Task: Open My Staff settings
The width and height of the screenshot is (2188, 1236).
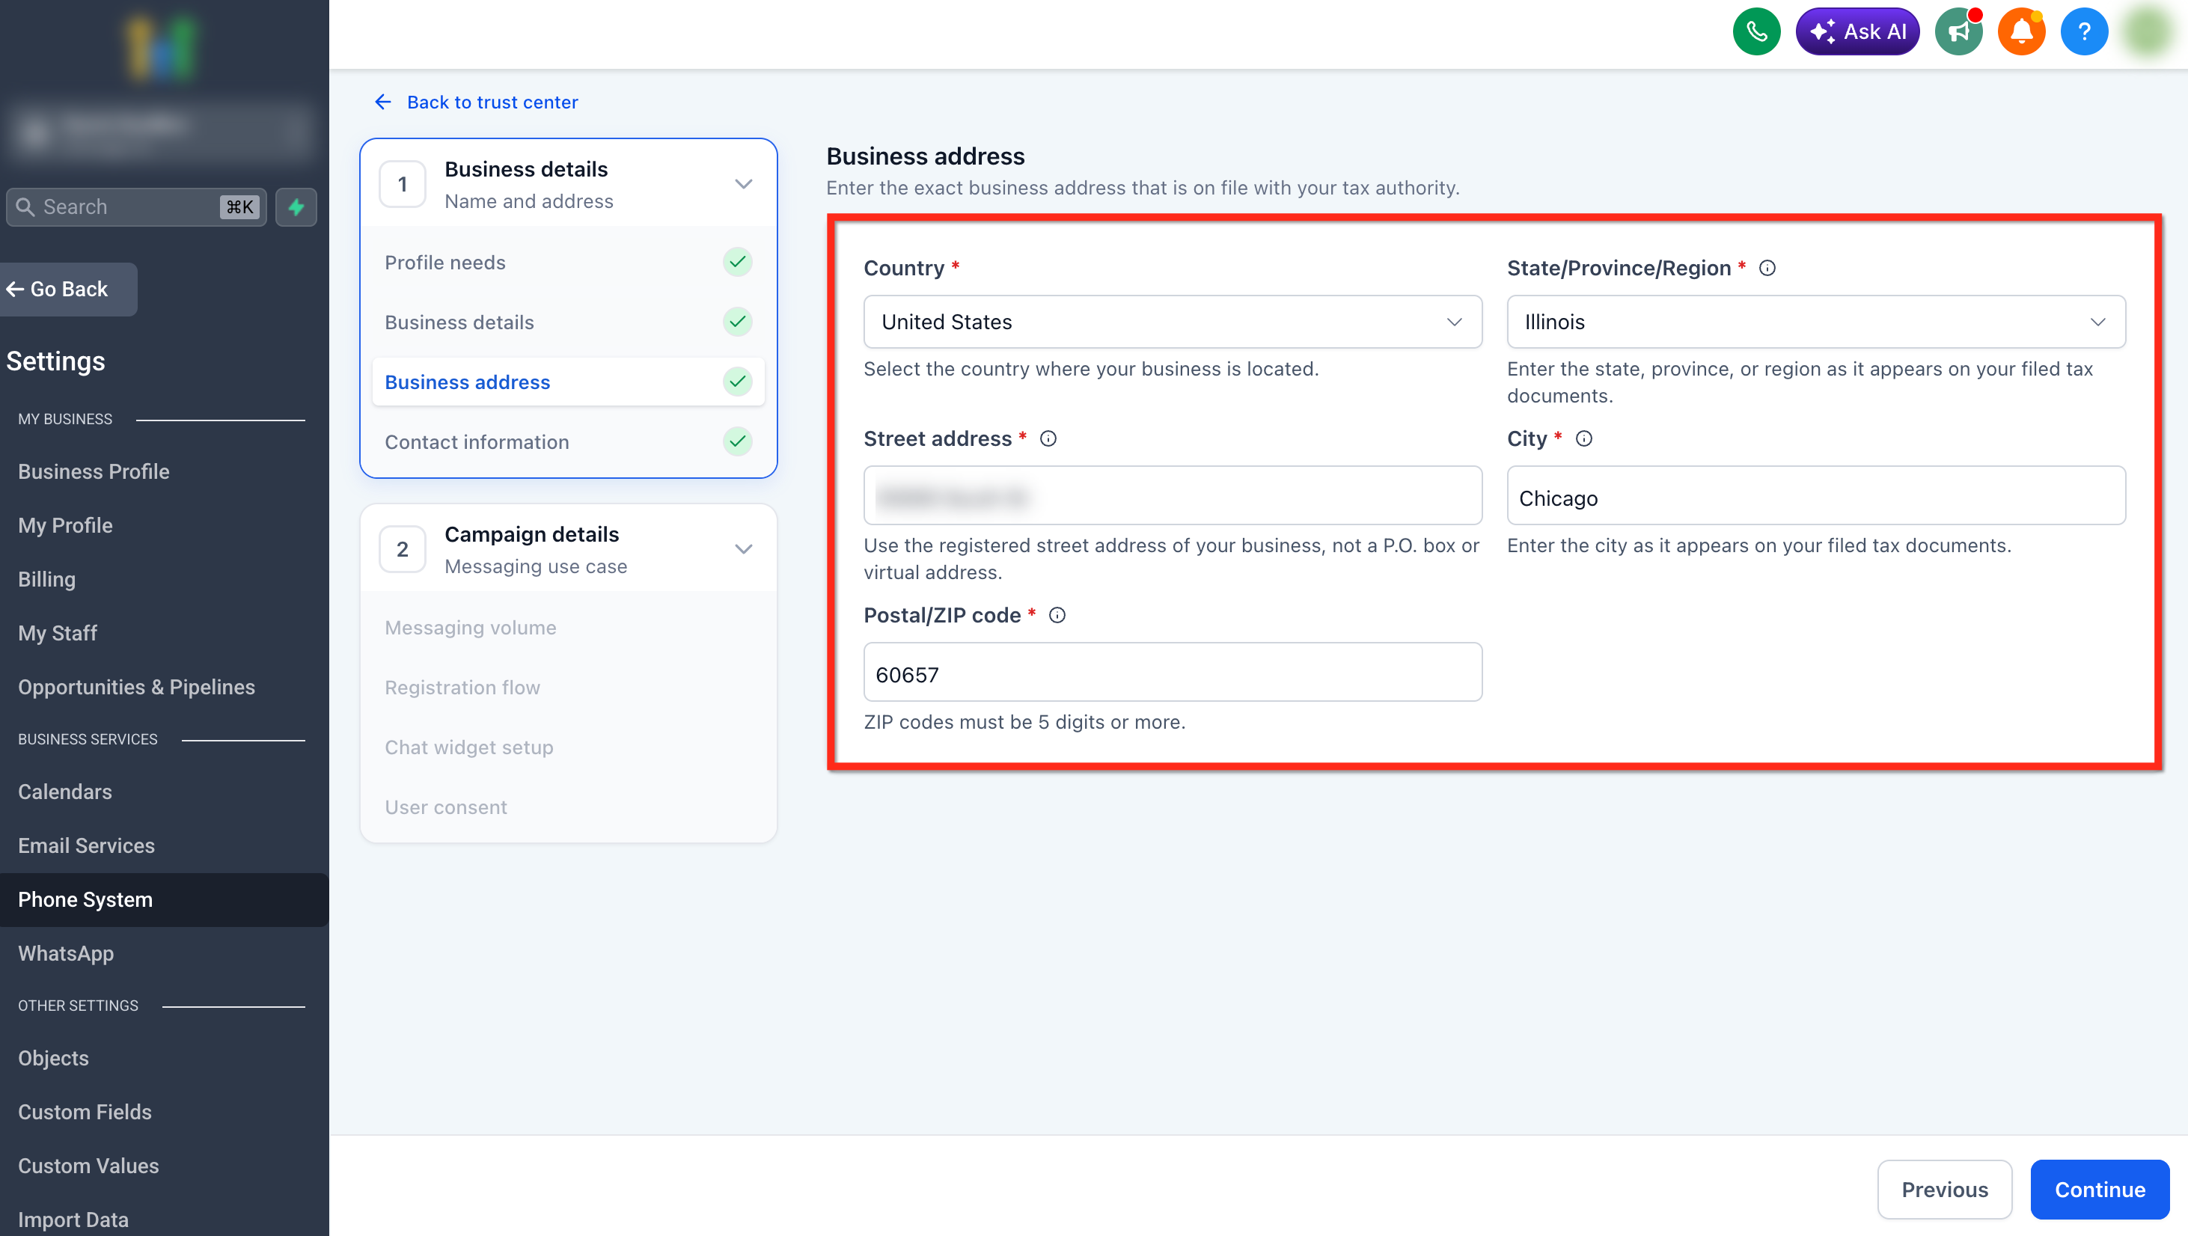Action: pyautogui.click(x=58, y=633)
